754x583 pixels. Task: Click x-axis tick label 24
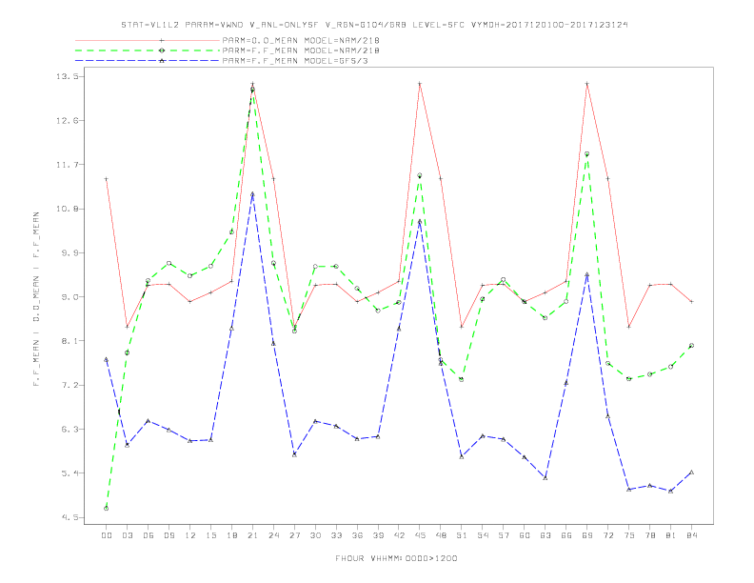pyautogui.click(x=273, y=535)
